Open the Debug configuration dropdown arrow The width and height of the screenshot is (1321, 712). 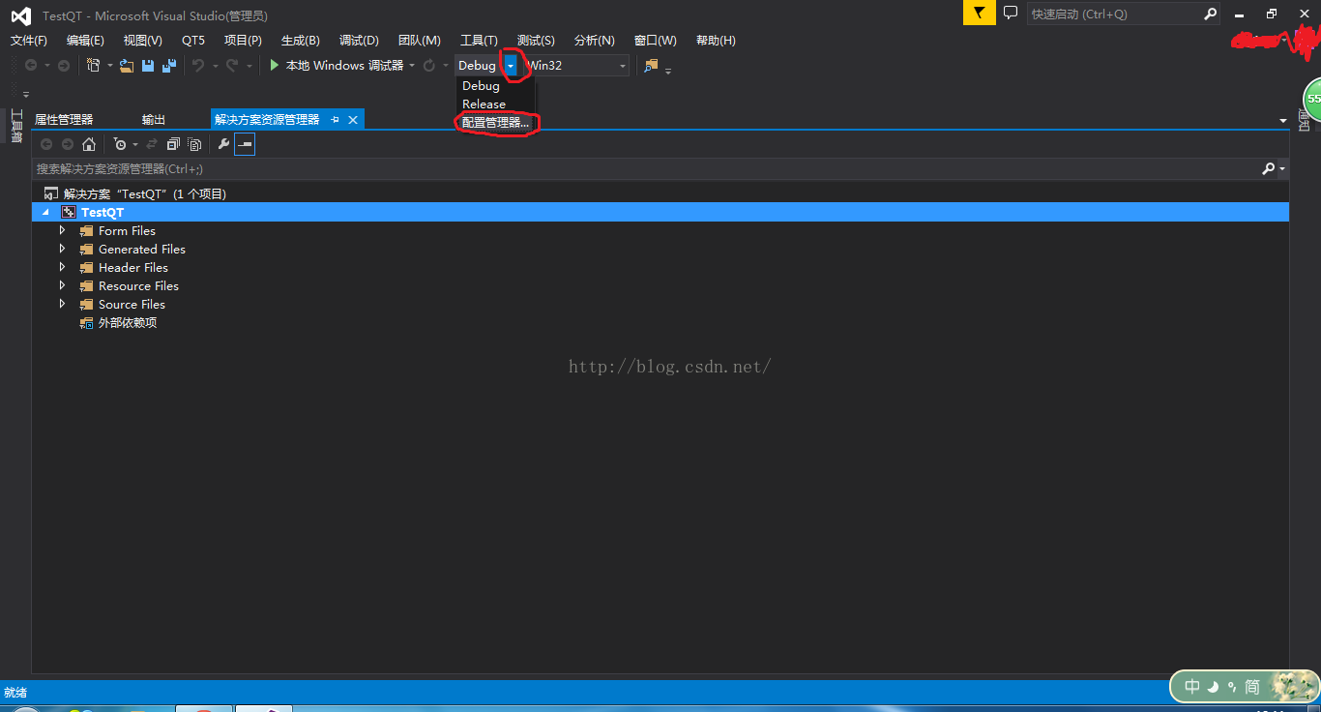[x=511, y=65]
